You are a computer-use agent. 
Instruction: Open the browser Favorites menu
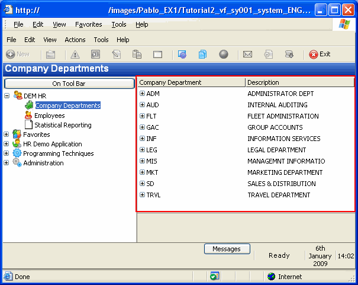point(89,24)
